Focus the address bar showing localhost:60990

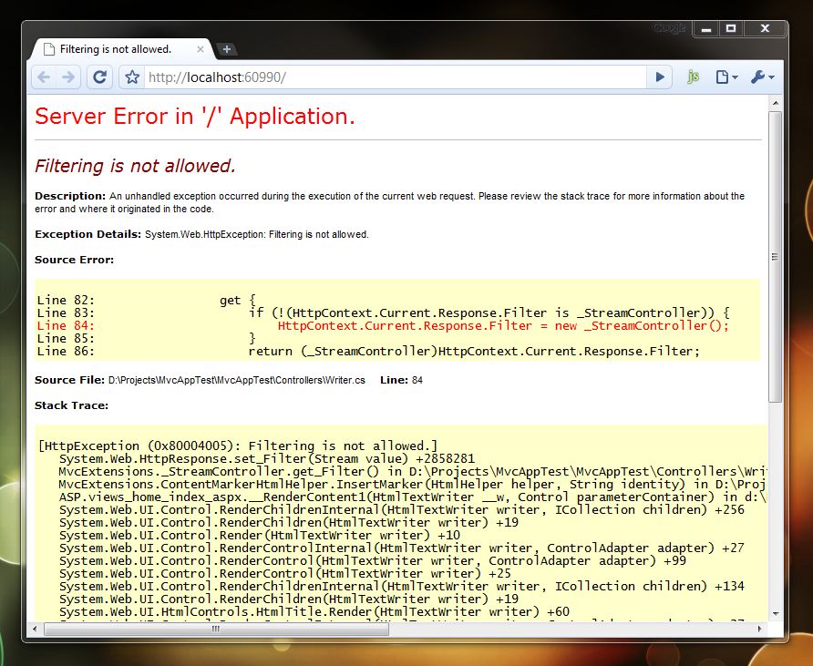coord(394,77)
